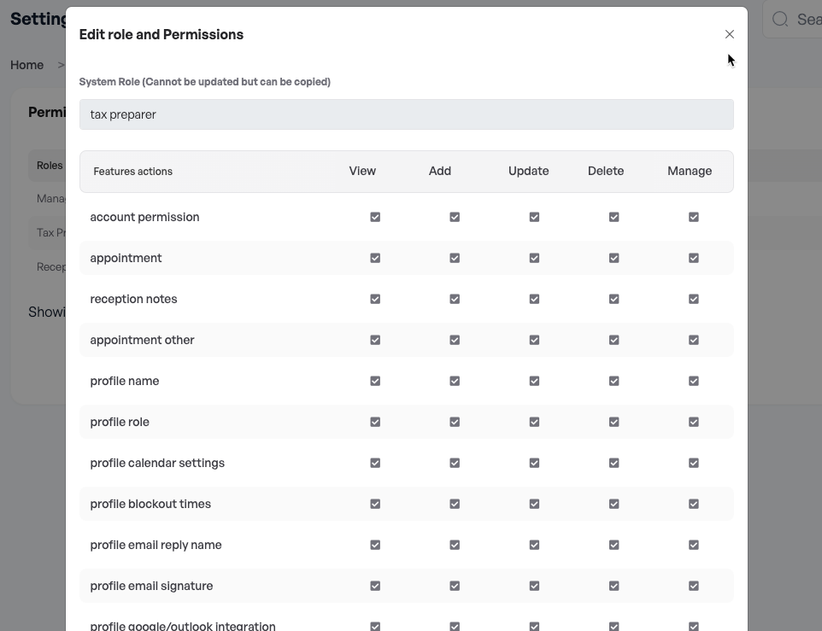Toggle Manage for appointment other

[x=694, y=340]
